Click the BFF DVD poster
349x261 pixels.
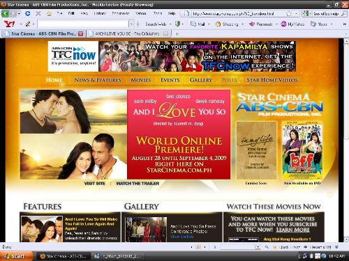click(302, 150)
